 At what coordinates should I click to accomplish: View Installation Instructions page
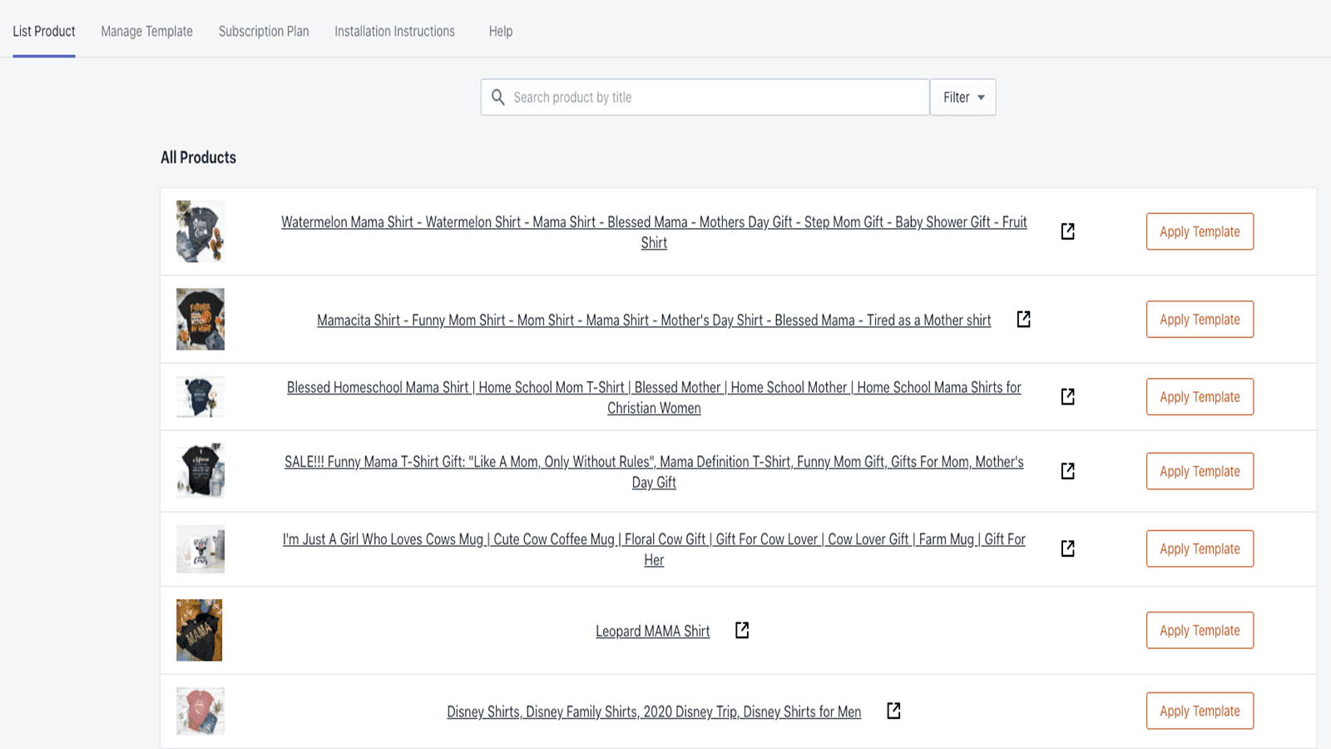point(394,31)
